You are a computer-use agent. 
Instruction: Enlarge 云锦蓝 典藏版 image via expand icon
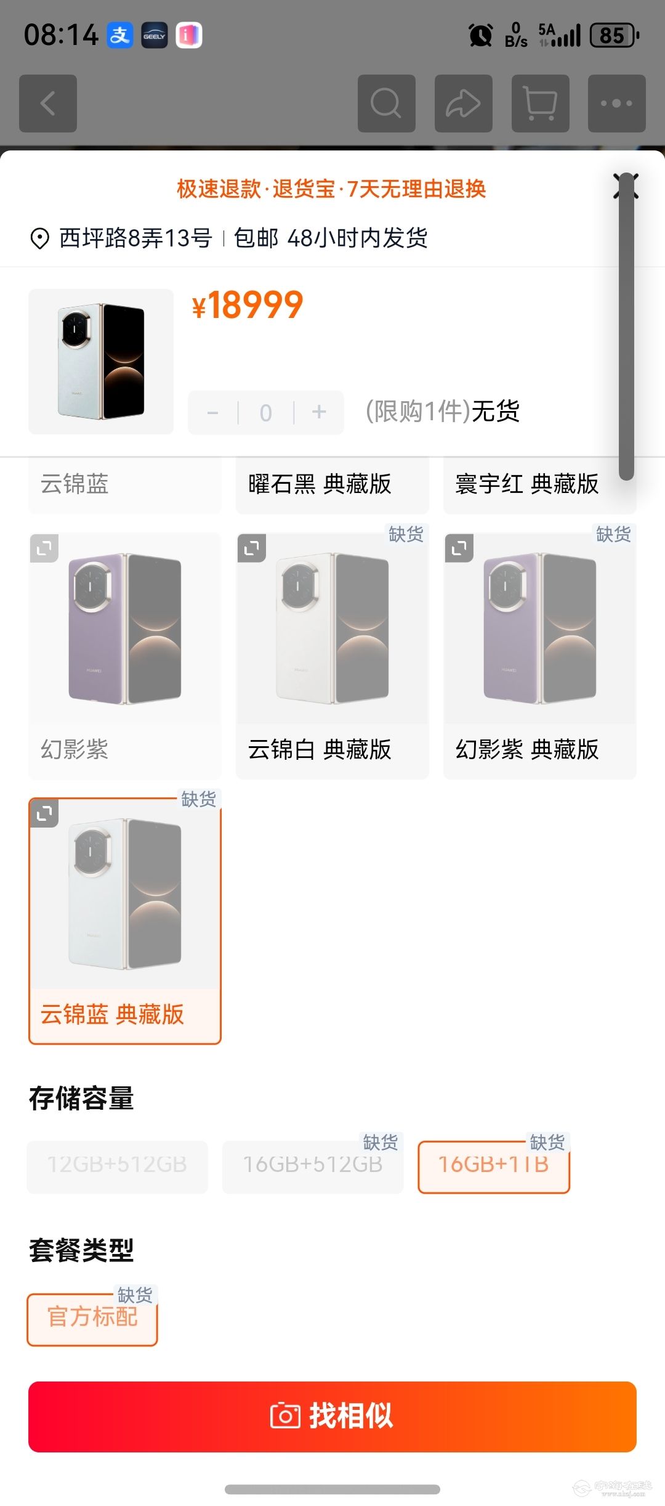[x=44, y=813]
